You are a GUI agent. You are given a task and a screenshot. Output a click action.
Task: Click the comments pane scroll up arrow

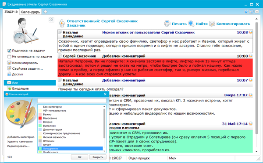tap(256, 19)
